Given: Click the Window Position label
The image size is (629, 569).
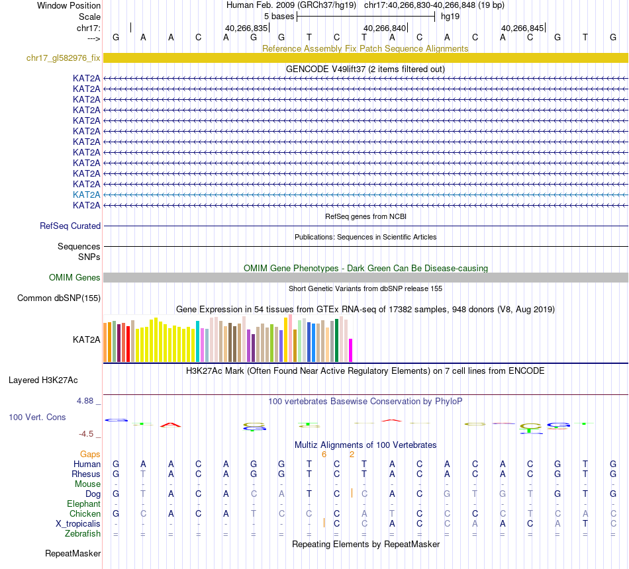Looking at the screenshot, I should 69,5.
